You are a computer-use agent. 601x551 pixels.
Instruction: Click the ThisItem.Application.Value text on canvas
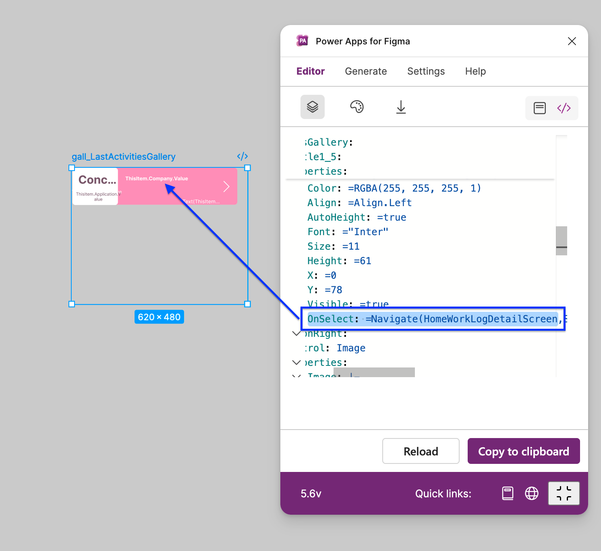point(98,196)
